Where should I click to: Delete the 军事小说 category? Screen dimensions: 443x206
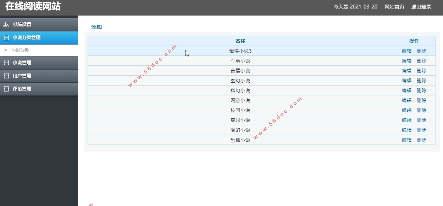tap(421, 61)
